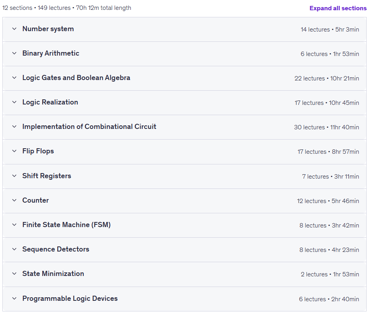The height and width of the screenshot is (315, 369).
Task: Click the course summary '12 sections • 149 lectures' text
Action: tap(36, 8)
